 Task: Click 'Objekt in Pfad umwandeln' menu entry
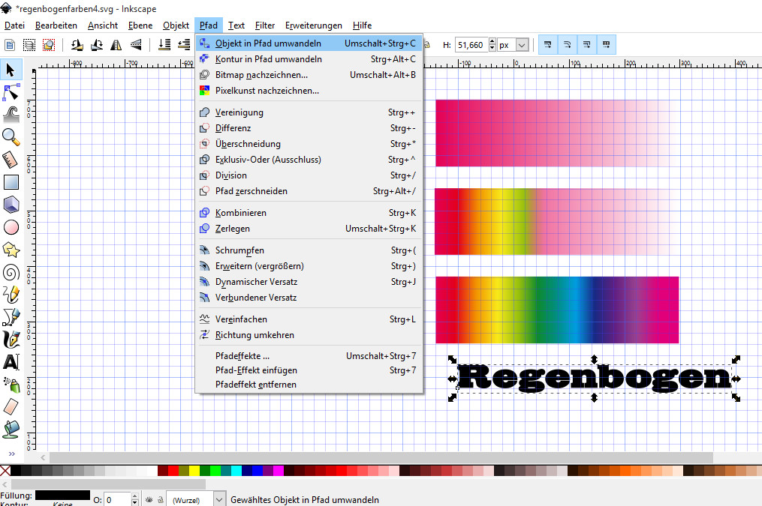(268, 43)
